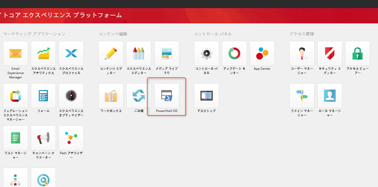Viewport: 378px width, 187px height.
Task: Launch App Center
Action: click(262, 53)
